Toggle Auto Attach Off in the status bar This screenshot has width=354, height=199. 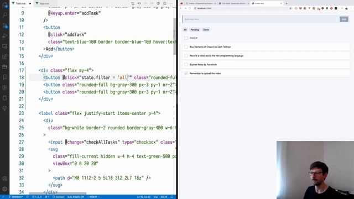point(76,197)
